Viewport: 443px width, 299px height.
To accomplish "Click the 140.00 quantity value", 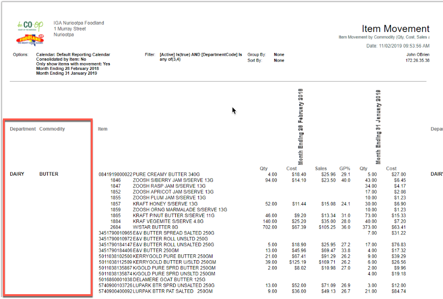I will (x=270, y=221).
